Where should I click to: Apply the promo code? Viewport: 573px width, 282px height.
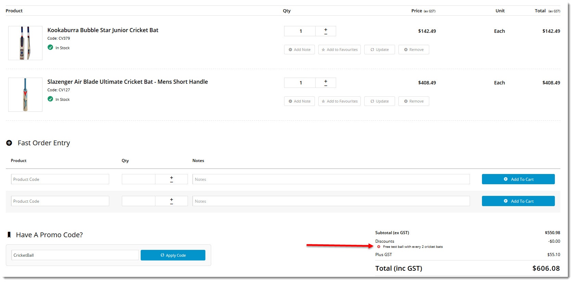coord(173,255)
